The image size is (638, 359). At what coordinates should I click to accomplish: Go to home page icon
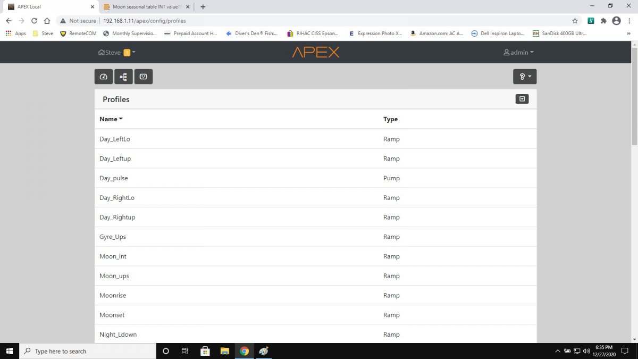tap(47, 21)
